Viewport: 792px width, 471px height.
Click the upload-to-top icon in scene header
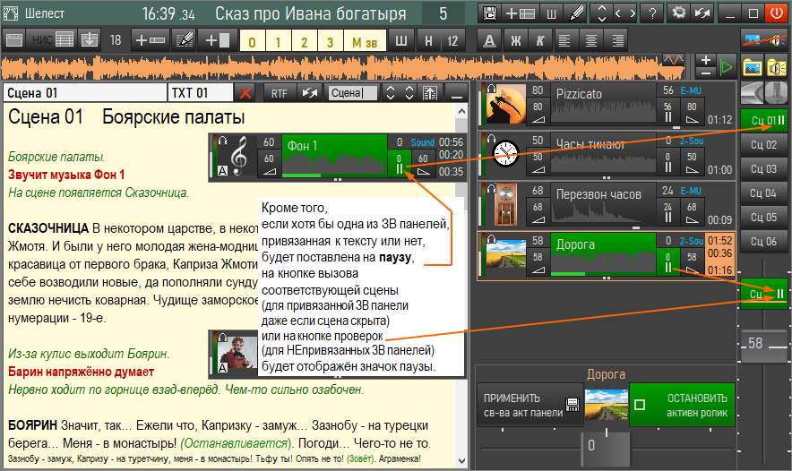[430, 93]
